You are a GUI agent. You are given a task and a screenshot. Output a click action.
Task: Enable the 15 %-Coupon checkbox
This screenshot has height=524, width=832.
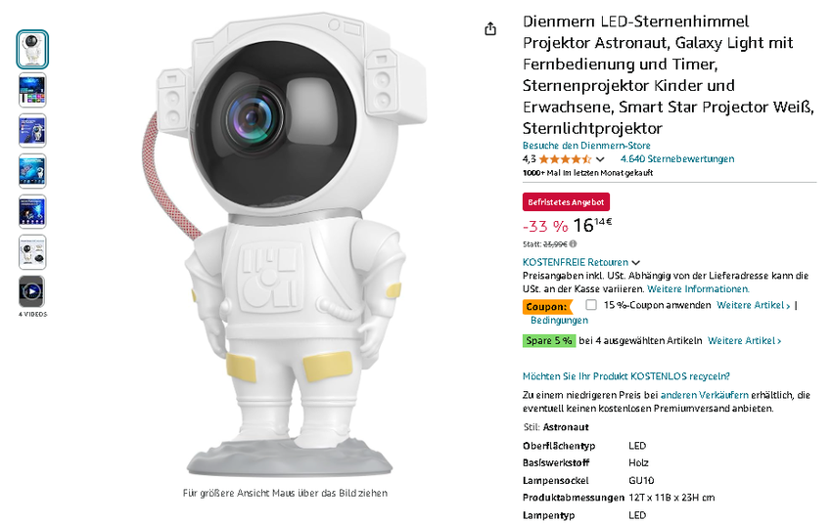pyautogui.click(x=591, y=305)
